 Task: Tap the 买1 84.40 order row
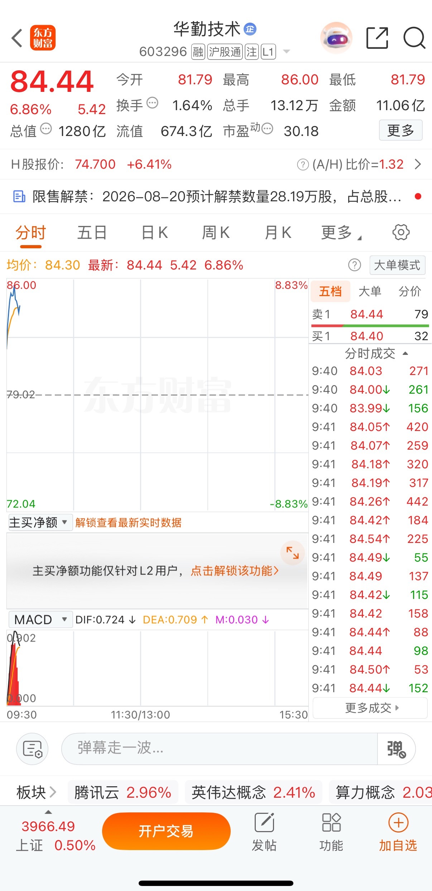370,336
